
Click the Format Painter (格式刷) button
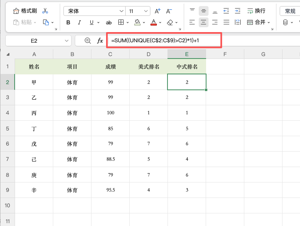[x=25, y=11]
